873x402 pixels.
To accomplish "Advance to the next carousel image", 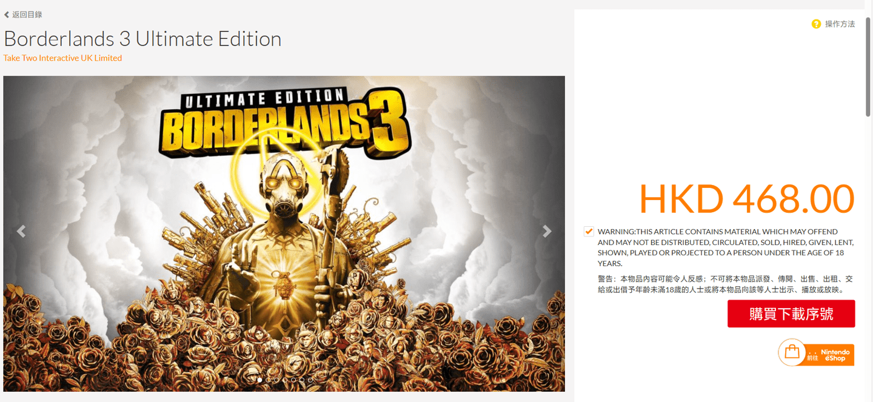I will [547, 231].
